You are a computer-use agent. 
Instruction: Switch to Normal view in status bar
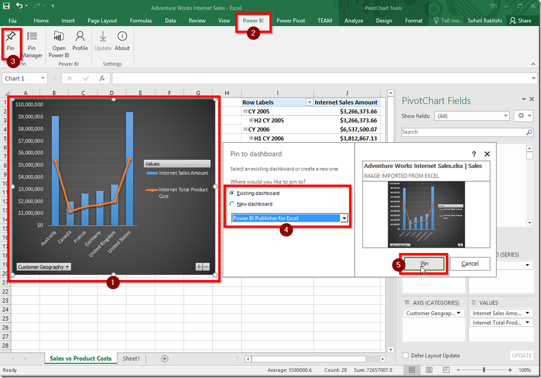tap(412, 370)
